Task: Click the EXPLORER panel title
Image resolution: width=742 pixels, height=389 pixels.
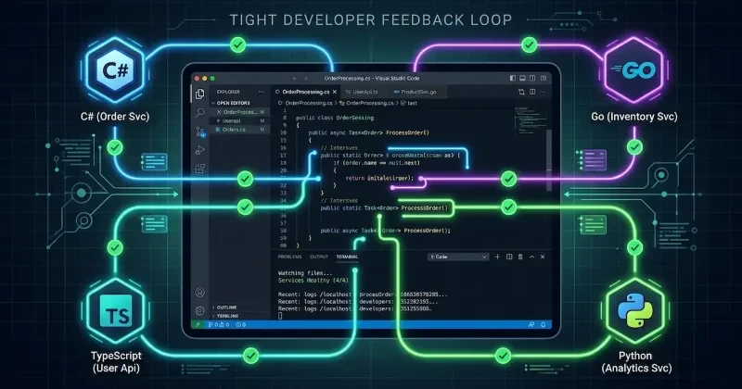Action: tap(228, 92)
